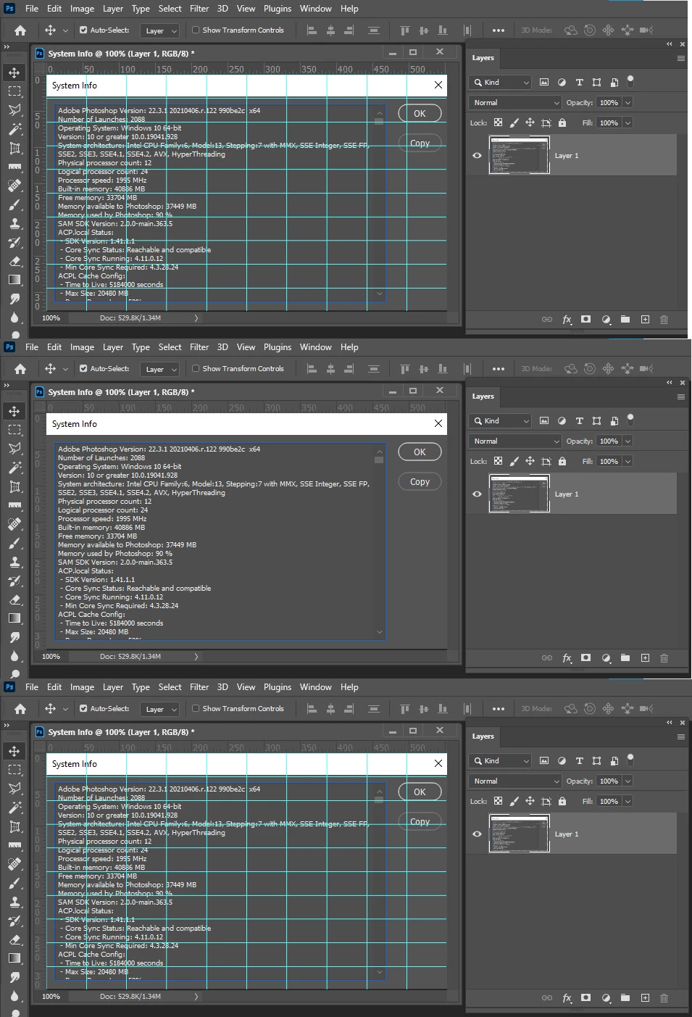
Task: Expand Doc info chevron in bottom status bar
Action: 196,997
